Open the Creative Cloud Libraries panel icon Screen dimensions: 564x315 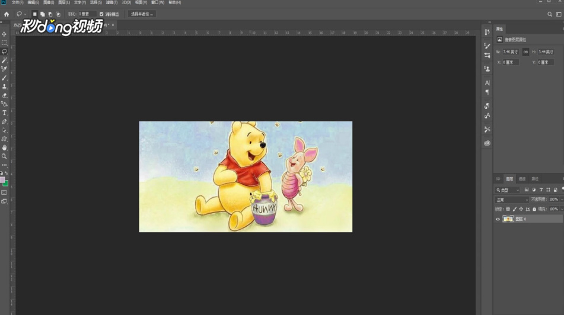pyautogui.click(x=487, y=143)
